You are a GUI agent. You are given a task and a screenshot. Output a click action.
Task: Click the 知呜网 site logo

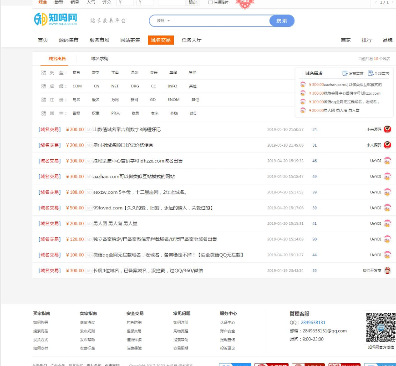[56, 20]
